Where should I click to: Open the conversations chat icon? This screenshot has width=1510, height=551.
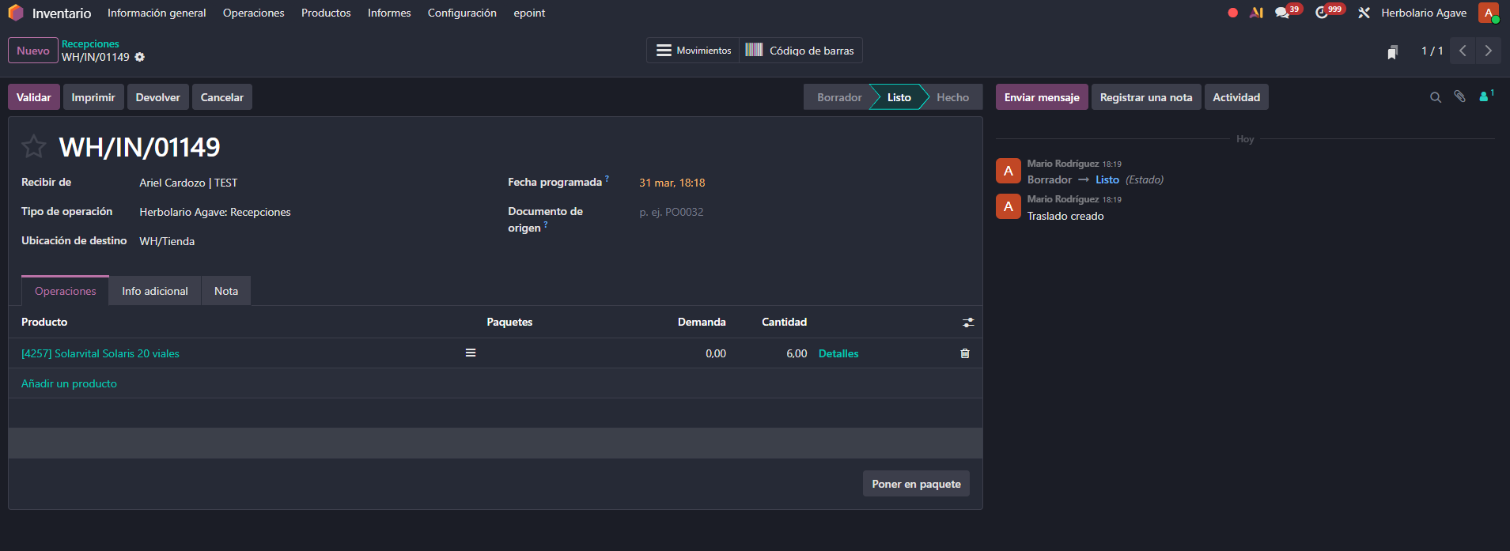click(x=1282, y=13)
